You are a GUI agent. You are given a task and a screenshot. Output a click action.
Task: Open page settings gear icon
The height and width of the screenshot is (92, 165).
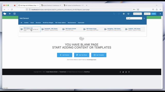tap(124, 14)
